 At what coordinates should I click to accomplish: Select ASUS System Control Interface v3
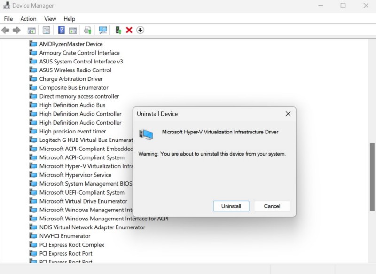pyautogui.click(x=81, y=62)
